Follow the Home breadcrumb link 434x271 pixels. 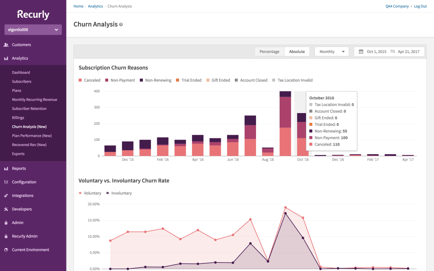(x=78, y=6)
